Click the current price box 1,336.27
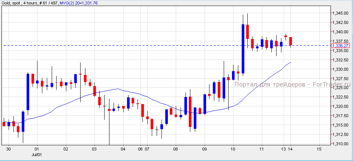353x161 pixels. tap(341, 46)
